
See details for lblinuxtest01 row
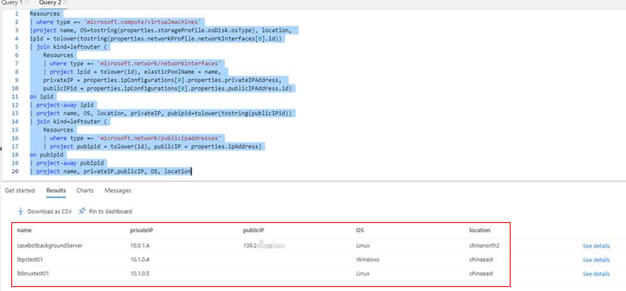(x=596, y=274)
